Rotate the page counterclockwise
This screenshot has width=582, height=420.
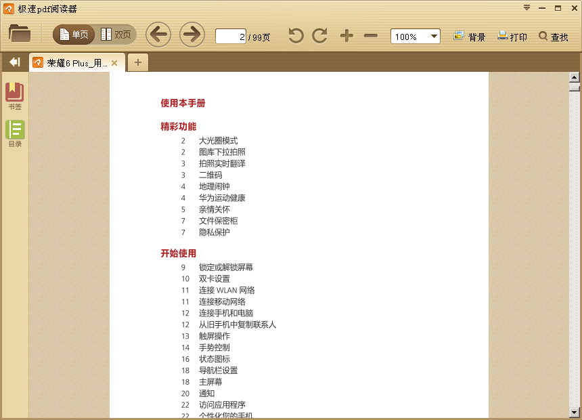295,36
